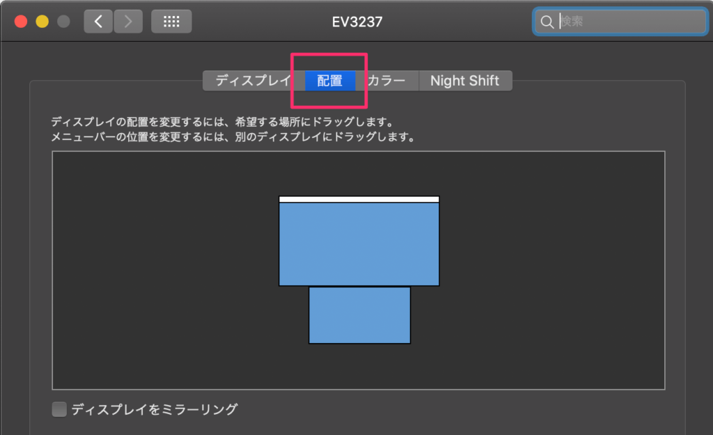The image size is (713, 435).
Task: Focus the 検索 search field
Action: coord(627,22)
